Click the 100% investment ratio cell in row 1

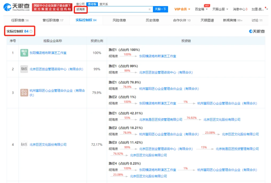97,53
